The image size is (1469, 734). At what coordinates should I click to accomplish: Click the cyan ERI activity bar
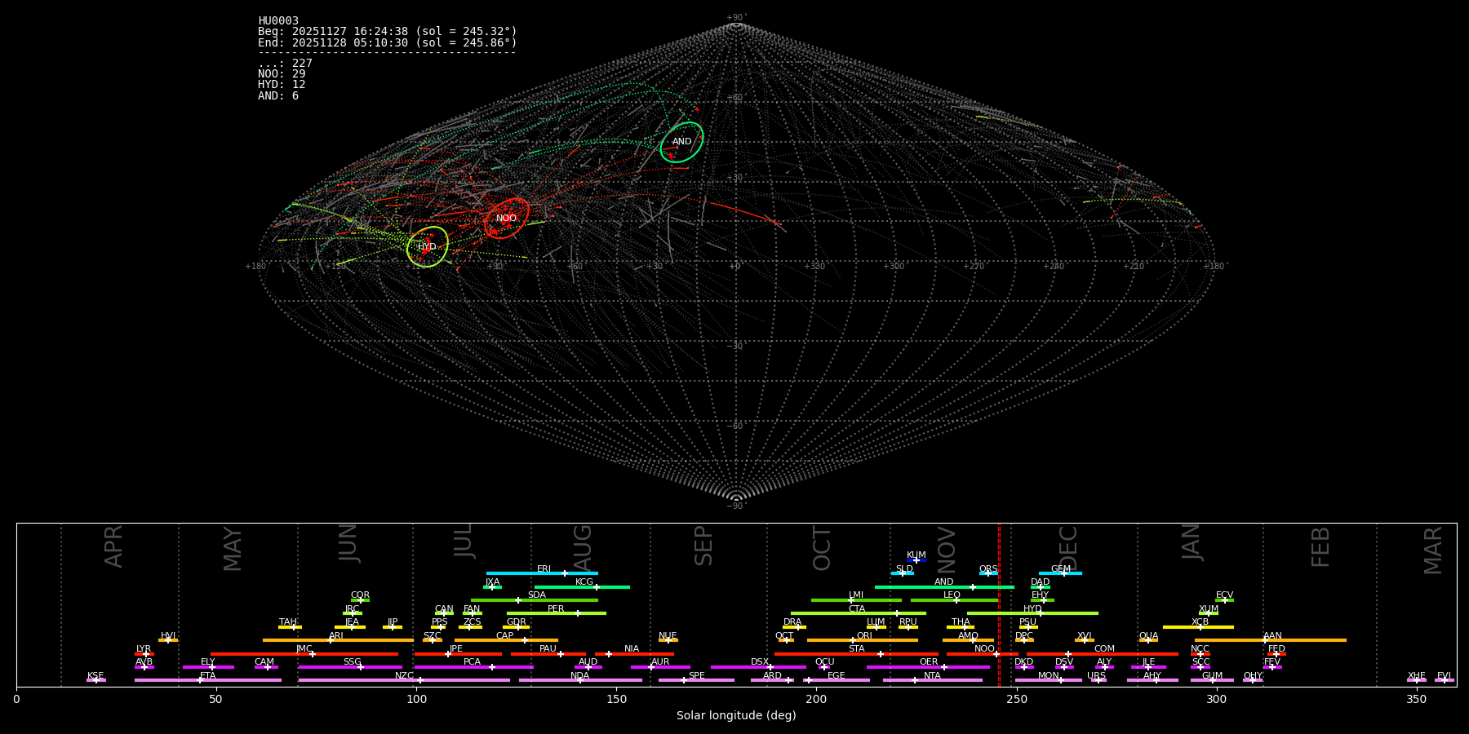pyautogui.click(x=542, y=573)
